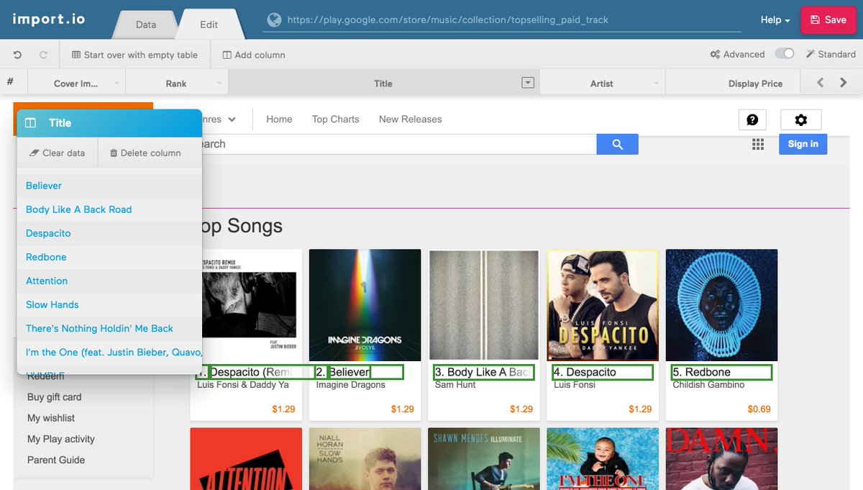Select the Standard mode label
This screenshot has height=490, width=863.
click(x=831, y=54)
